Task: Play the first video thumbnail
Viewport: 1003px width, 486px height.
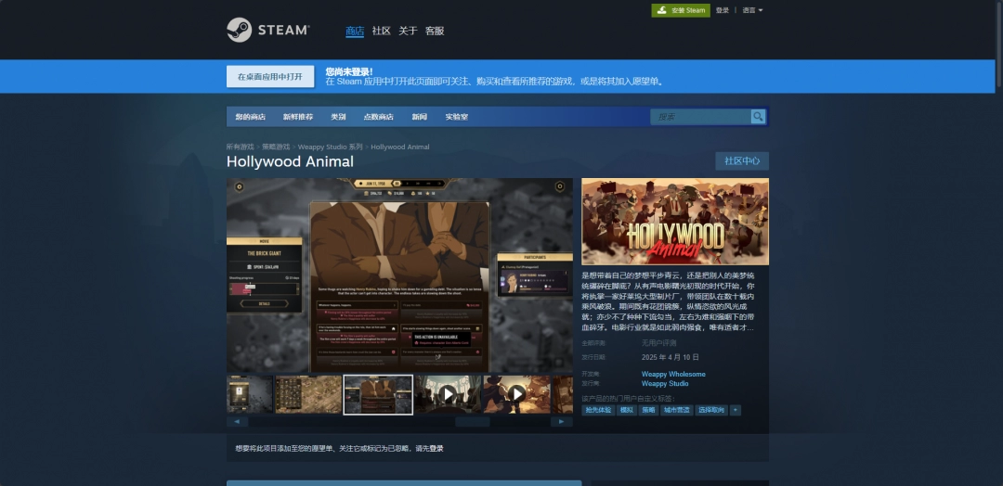Action: [x=448, y=394]
